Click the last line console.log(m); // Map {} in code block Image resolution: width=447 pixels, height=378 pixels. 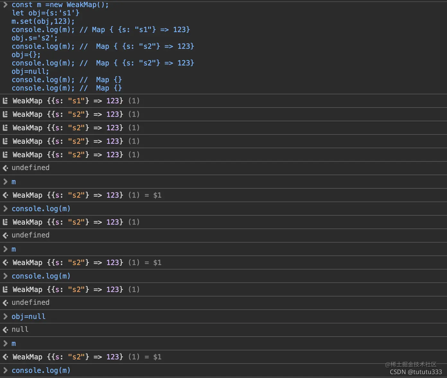[67, 88]
